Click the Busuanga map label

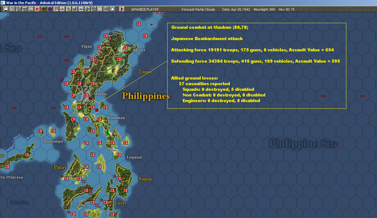coord(53,141)
